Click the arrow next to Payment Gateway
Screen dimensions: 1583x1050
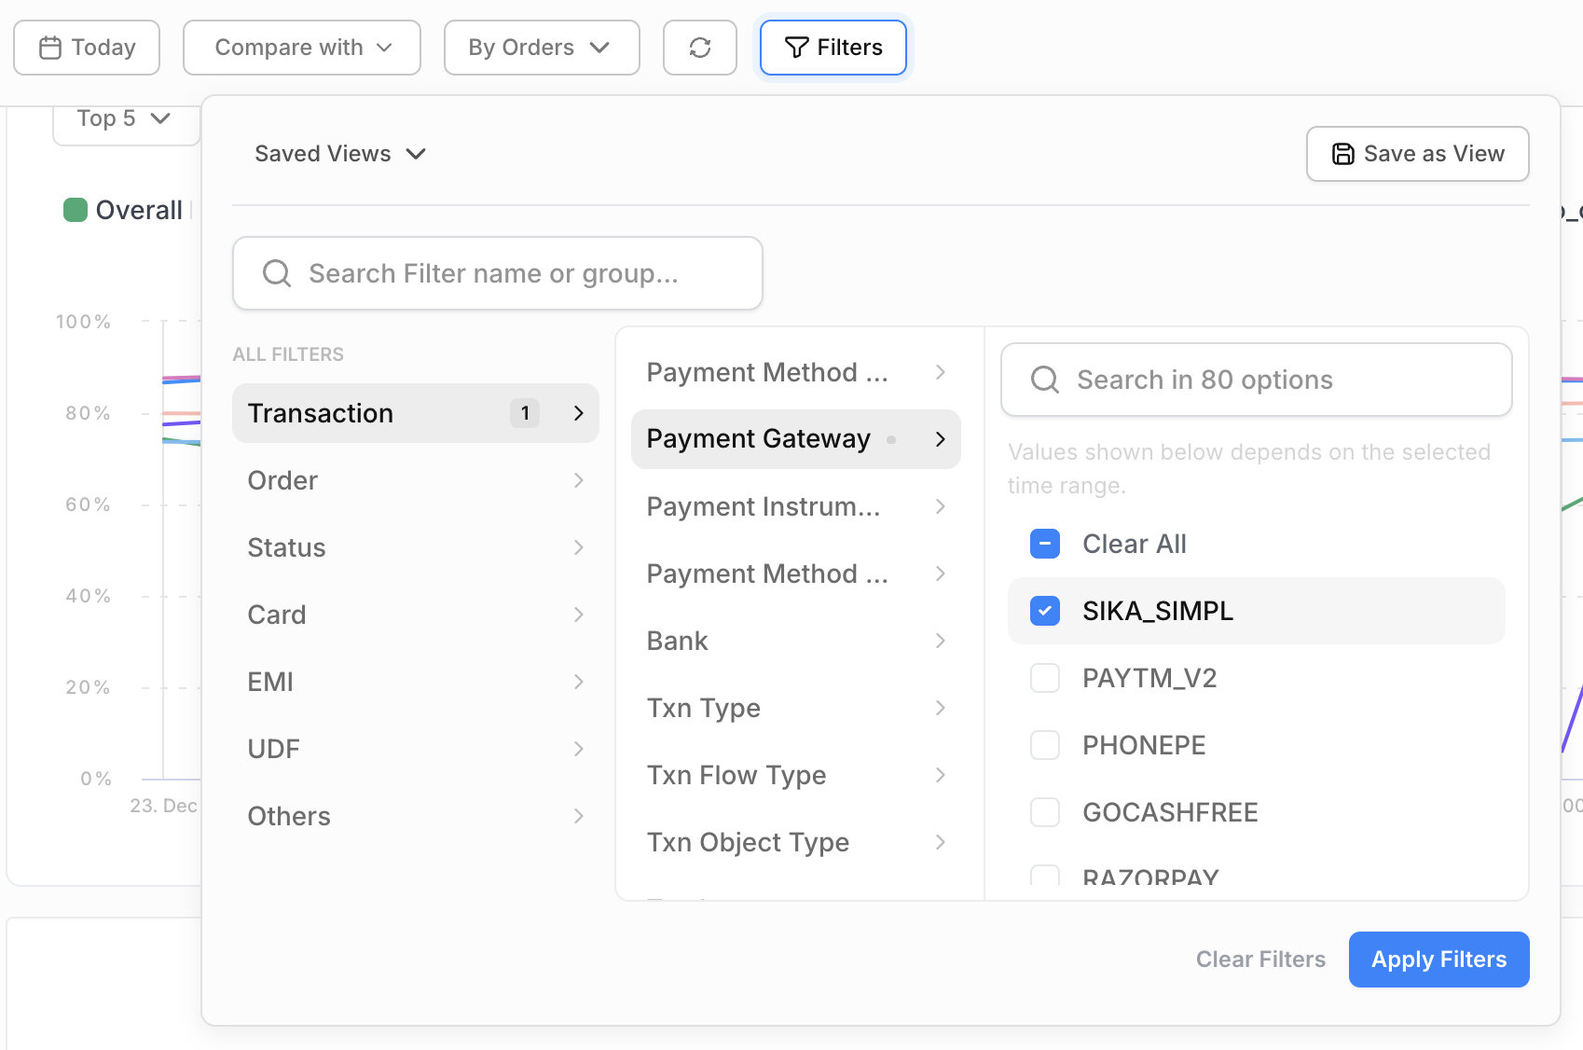[x=940, y=439]
